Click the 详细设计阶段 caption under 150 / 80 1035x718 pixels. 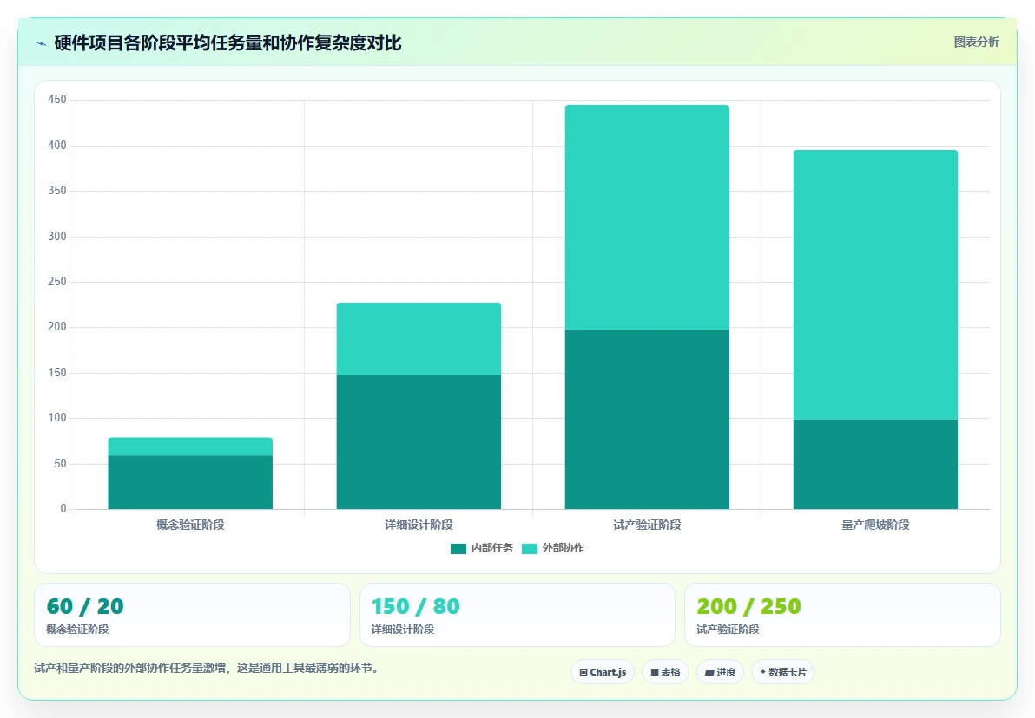point(403,629)
